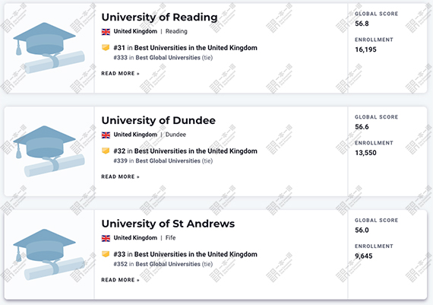This screenshot has height=305, width=433.
Task: Open #31 in Best Universities in United Kingdom
Action: pos(185,48)
